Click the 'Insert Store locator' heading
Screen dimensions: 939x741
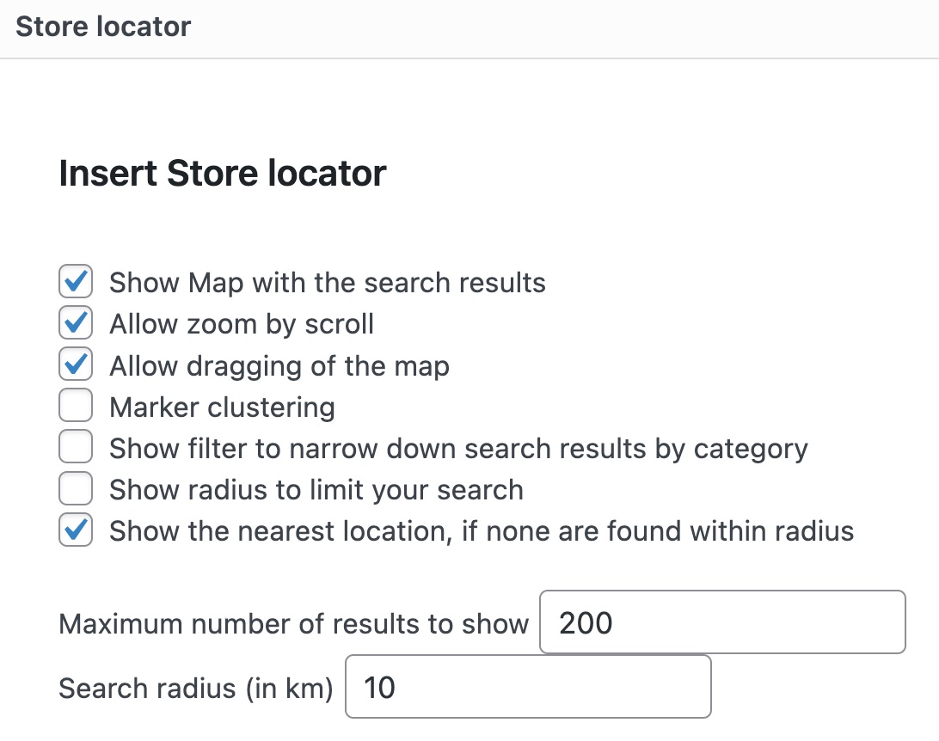[x=223, y=174]
